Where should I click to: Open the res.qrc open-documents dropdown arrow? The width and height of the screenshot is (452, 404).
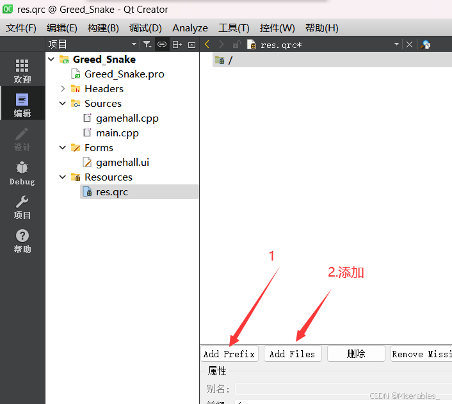pos(397,44)
